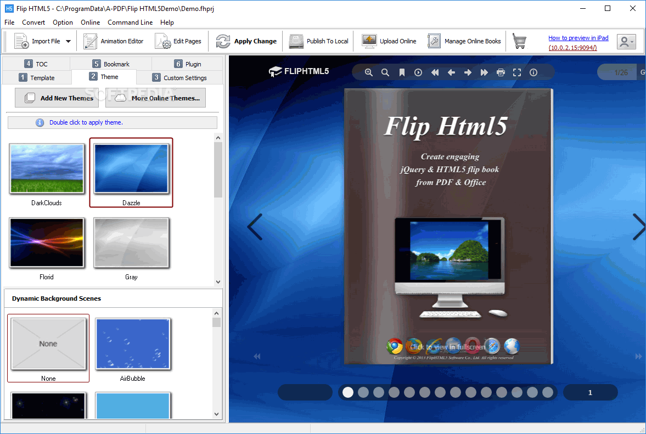Click the info icon in preview toolbar
The height and width of the screenshot is (434, 646).
[533, 72]
